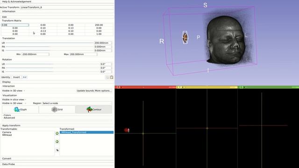Click the Max 200.000mm field
The image size is (299, 168).
[84, 54]
